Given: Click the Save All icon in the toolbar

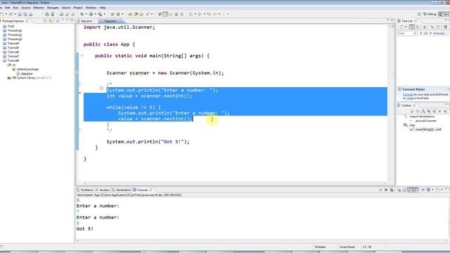Looking at the screenshot, I should [25, 14].
